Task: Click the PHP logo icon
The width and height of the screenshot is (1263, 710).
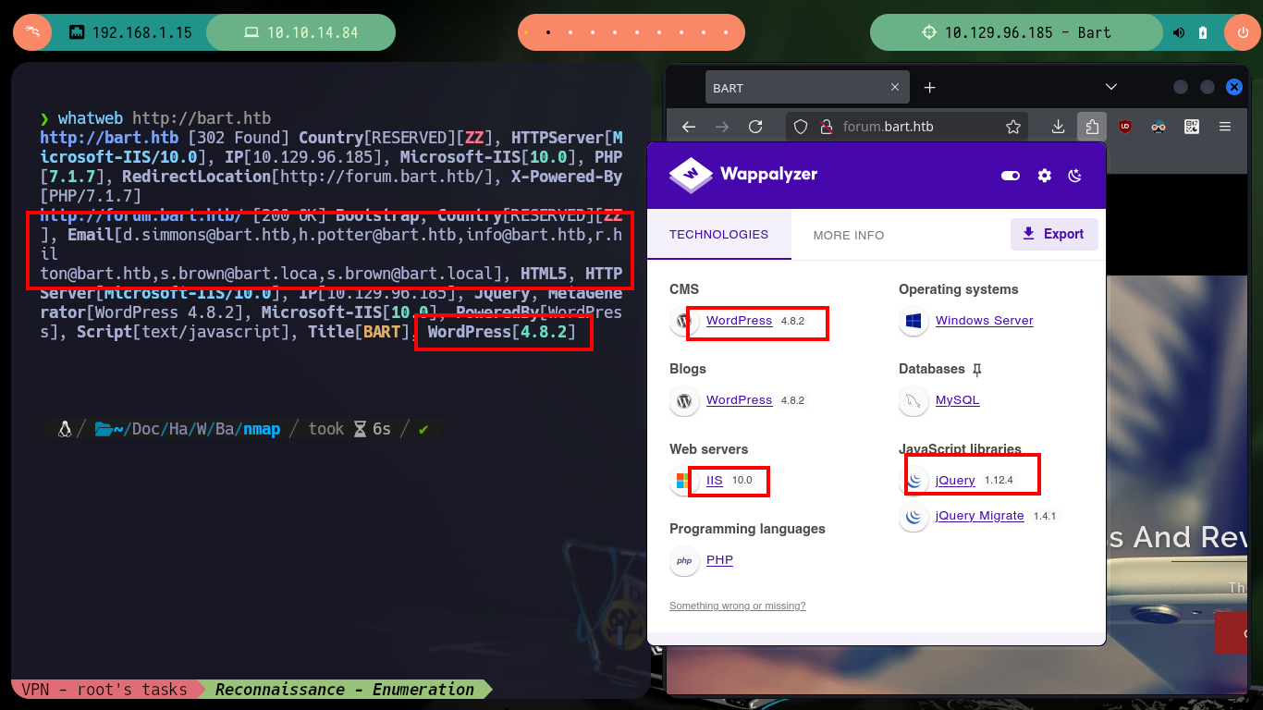Action: [x=684, y=560]
